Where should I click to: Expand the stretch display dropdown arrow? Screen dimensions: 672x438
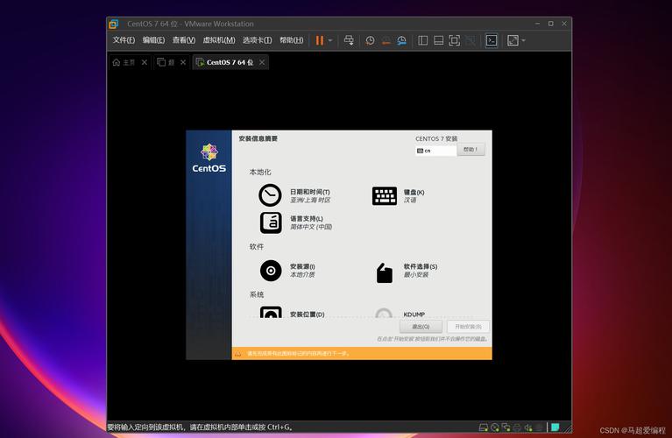click(523, 40)
